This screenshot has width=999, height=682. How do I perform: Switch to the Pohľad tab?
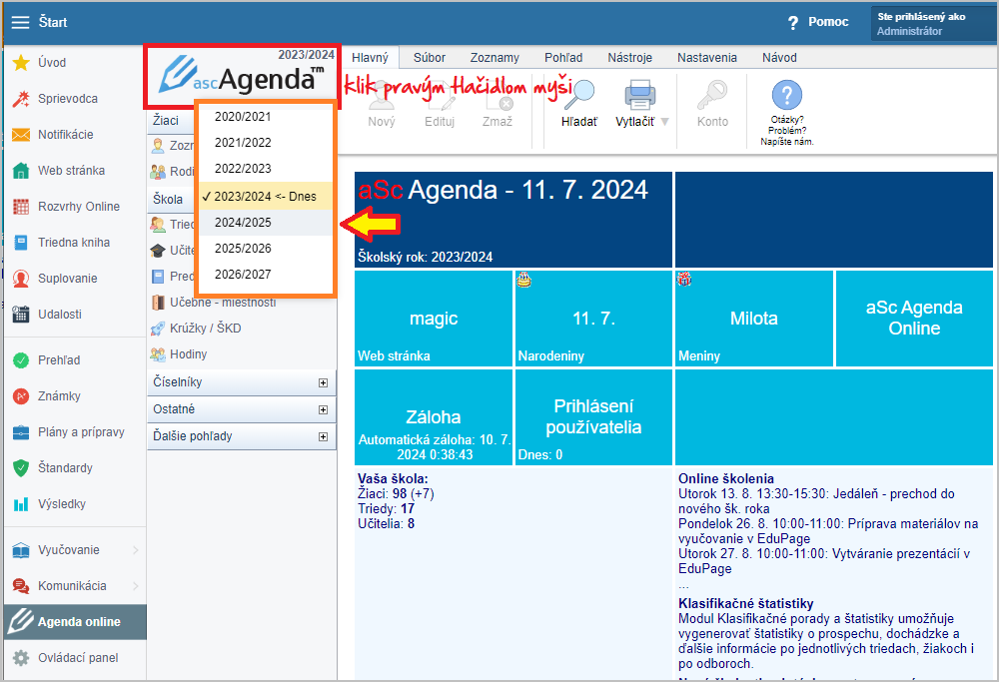pyautogui.click(x=563, y=57)
